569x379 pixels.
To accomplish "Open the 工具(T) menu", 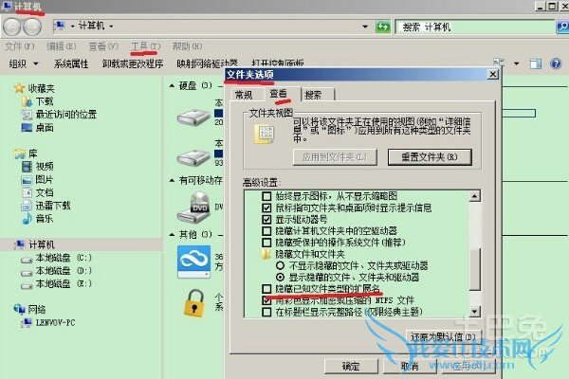I will (x=145, y=46).
